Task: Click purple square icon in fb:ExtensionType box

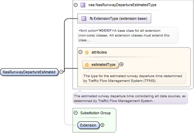Action: click(x=84, y=18)
